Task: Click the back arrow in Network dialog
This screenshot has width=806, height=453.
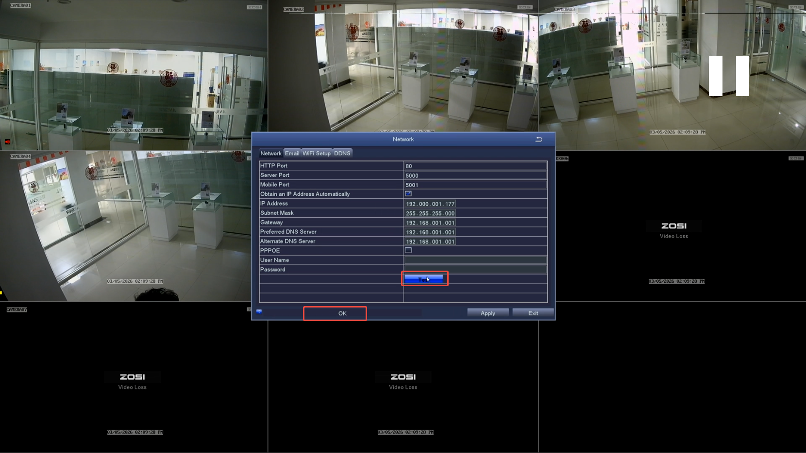Action: click(538, 139)
